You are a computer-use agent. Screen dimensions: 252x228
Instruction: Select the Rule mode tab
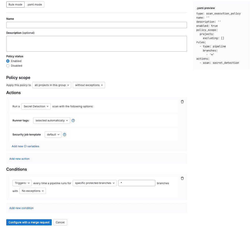point(15,4)
